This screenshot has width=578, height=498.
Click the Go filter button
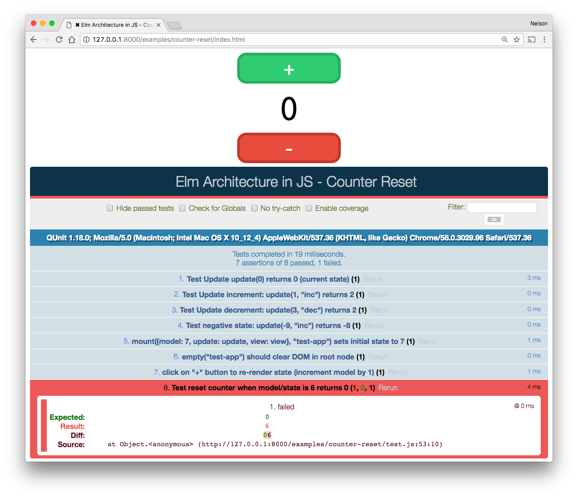[494, 219]
